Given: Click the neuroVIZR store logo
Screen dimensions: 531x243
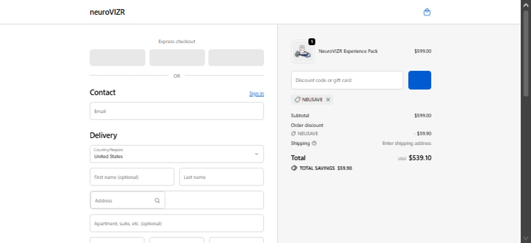Looking at the screenshot, I should [x=107, y=12].
